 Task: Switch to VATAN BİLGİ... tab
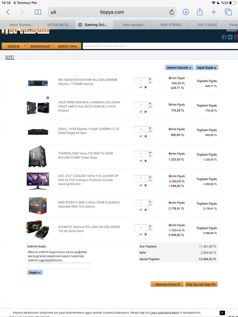(x=56, y=25)
